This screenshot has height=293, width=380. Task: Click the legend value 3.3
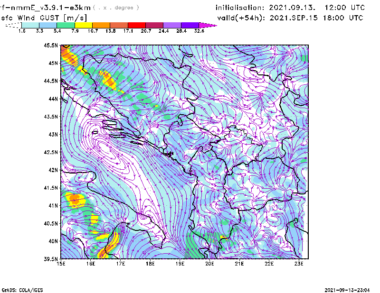39,31
